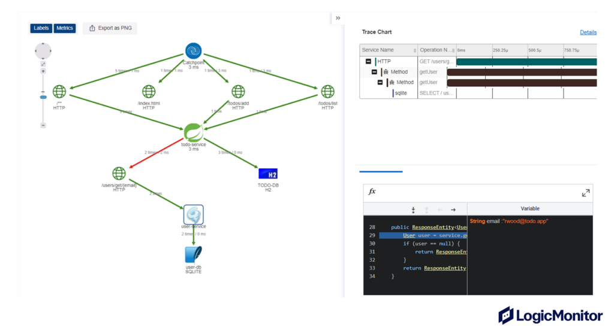The width and height of the screenshot is (614, 336).
Task: Expand the code panel to fullscreen
Action: pos(585,193)
